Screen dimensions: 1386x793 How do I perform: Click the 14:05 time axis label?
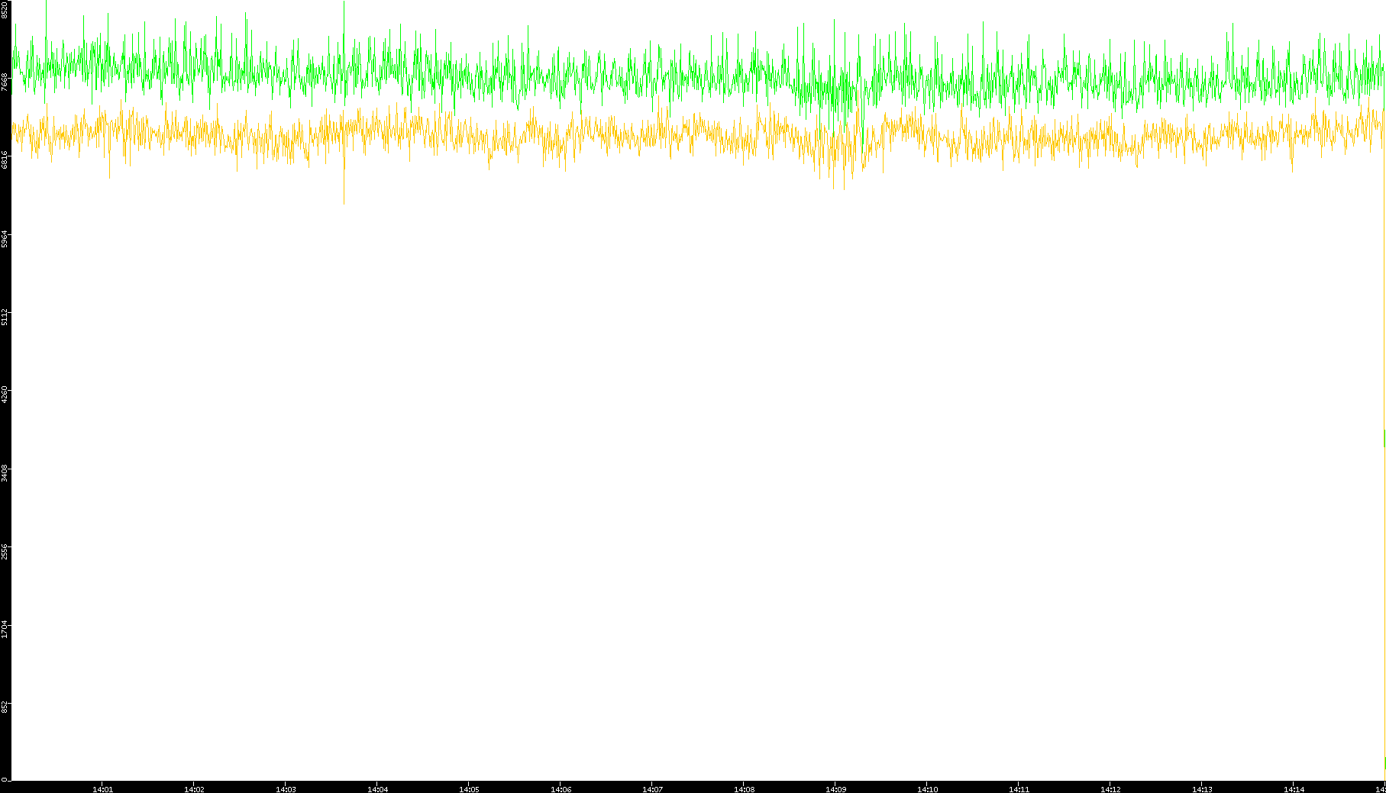pos(469,788)
